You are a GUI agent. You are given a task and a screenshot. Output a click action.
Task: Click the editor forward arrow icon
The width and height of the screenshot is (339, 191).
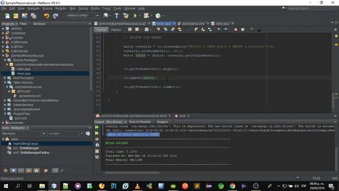226,29
